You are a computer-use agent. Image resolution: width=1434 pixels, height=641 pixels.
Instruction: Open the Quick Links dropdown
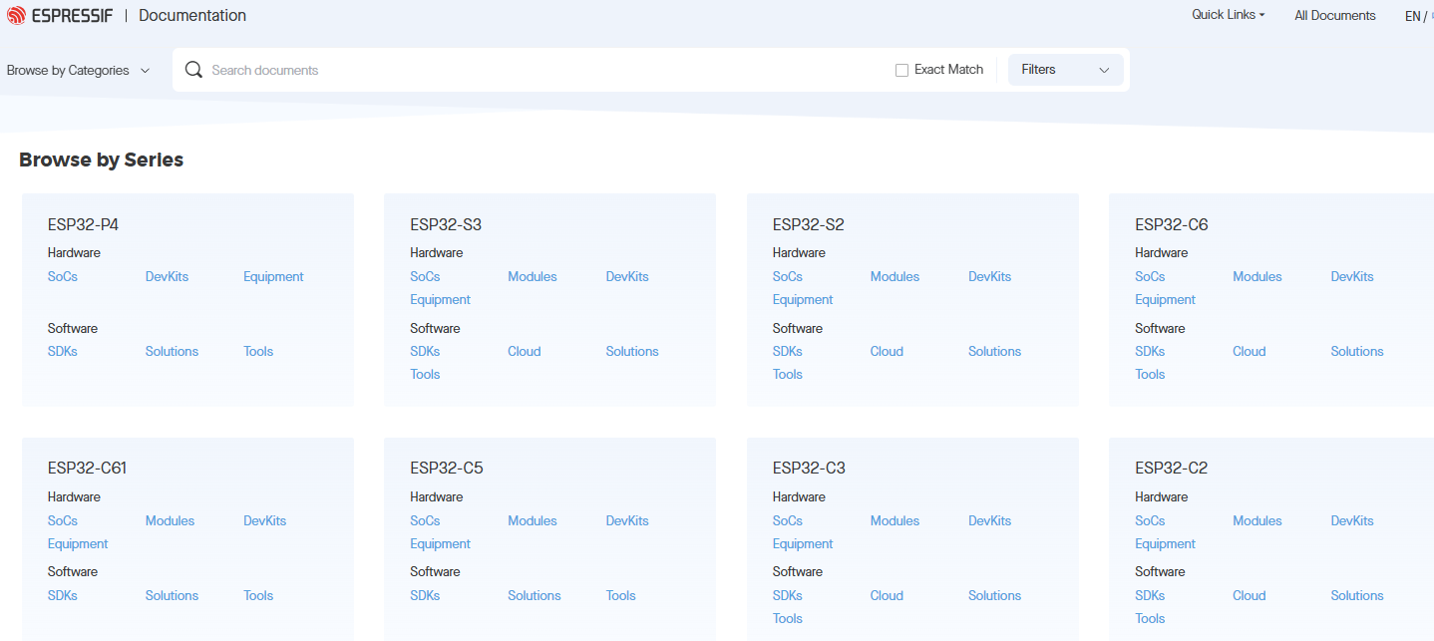point(1228,15)
